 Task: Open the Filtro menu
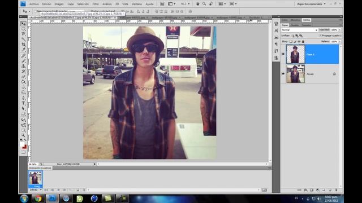tap(96, 4)
